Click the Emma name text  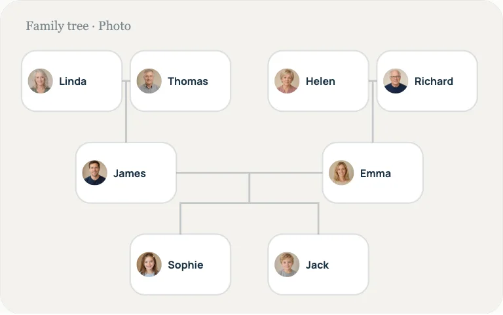point(375,173)
